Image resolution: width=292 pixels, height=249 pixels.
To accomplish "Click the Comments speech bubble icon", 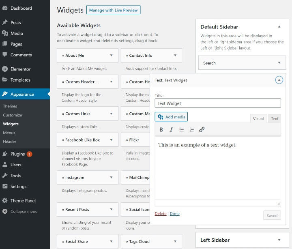I will (x=5, y=55).
